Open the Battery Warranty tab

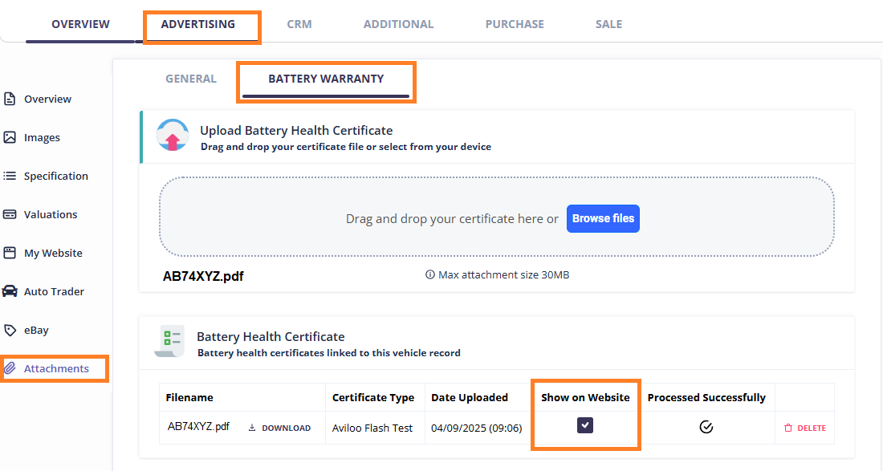tap(326, 79)
